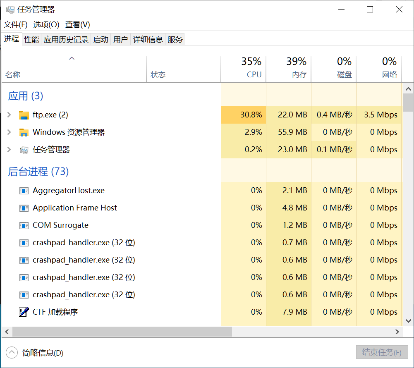Switch to the 性能 tab
This screenshot has height=368, width=414.
(x=31, y=40)
